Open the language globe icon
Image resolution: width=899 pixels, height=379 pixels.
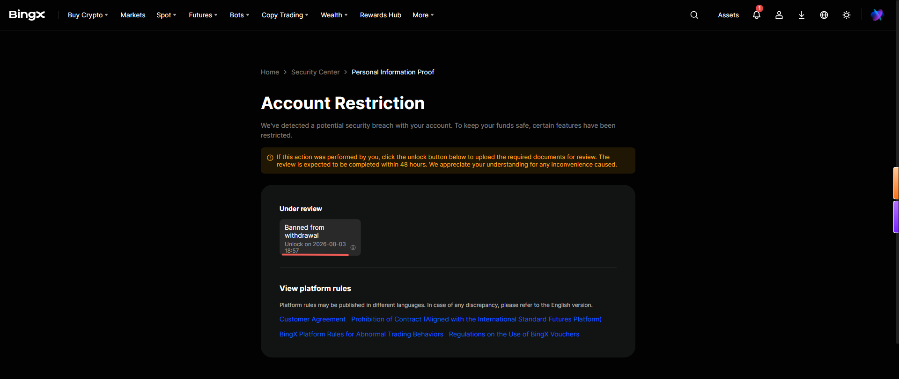(824, 15)
